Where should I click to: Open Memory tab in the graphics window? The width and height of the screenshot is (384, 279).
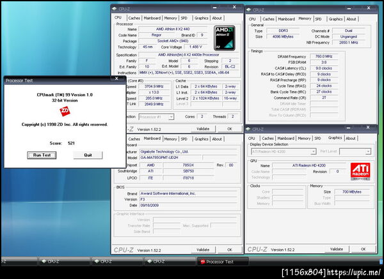pos(304,139)
